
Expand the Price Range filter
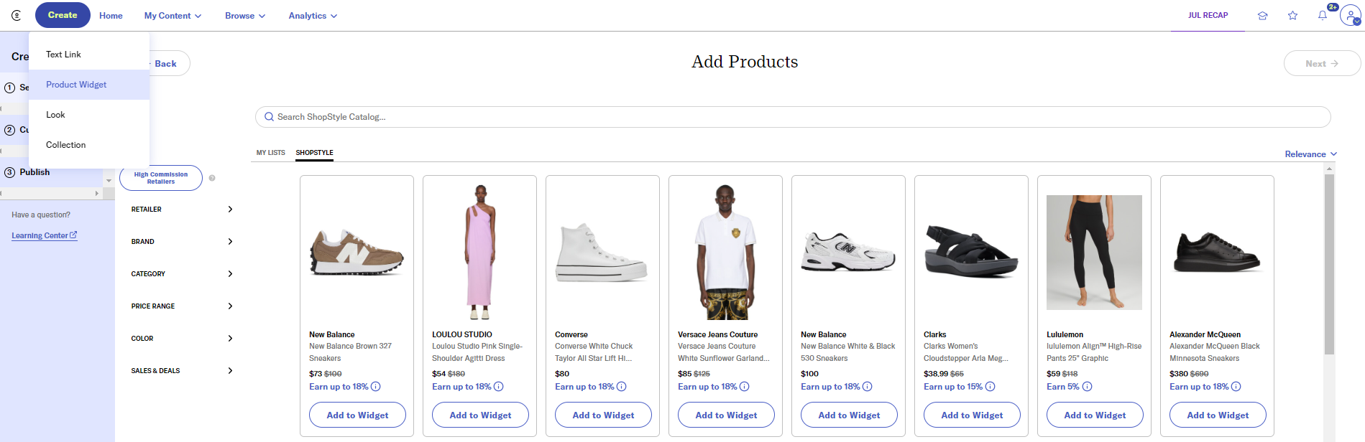tap(182, 306)
